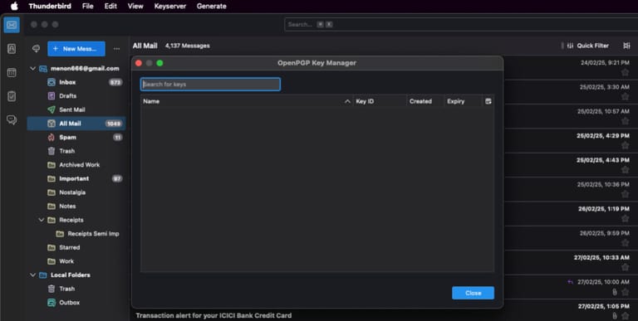
Task: Select Receipts Semi Imp subfolder
Action: [x=76, y=234]
